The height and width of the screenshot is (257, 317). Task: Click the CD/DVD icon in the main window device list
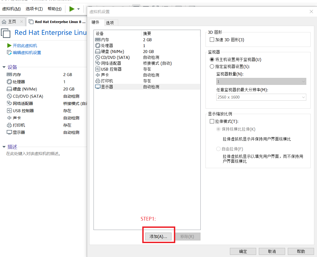tap(9, 96)
